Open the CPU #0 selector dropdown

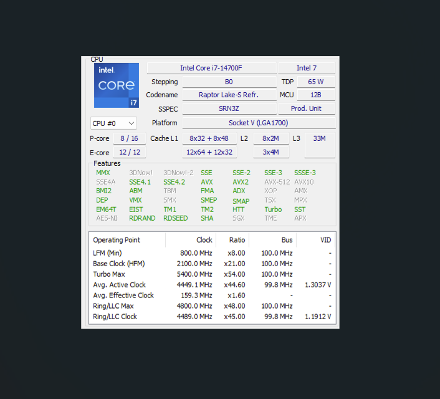tap(113, 123)
